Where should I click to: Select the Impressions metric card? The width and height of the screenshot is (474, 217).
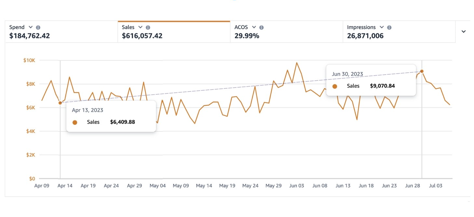(399, 32)
